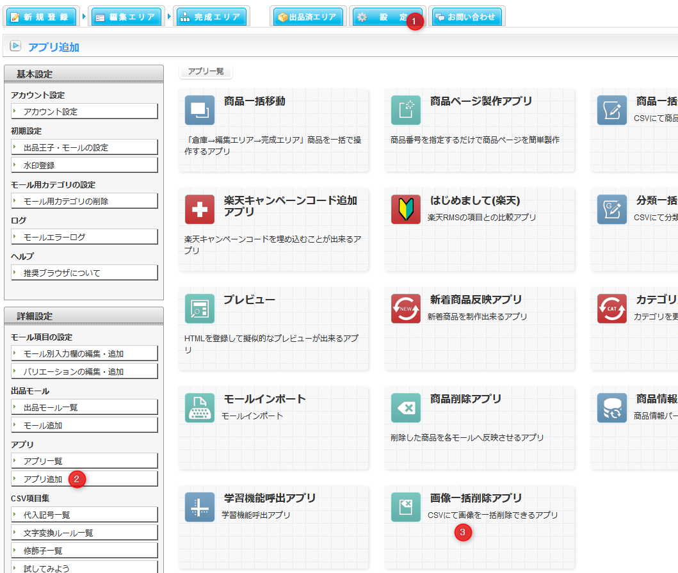Launch the 学習機能呼出アプリ icon

tap(199, 507)
